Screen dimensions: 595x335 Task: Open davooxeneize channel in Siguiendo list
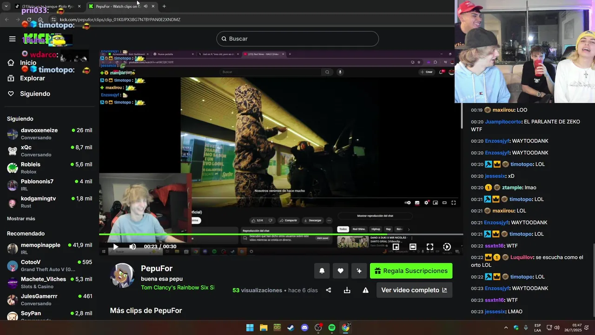[x=49, y=134]
